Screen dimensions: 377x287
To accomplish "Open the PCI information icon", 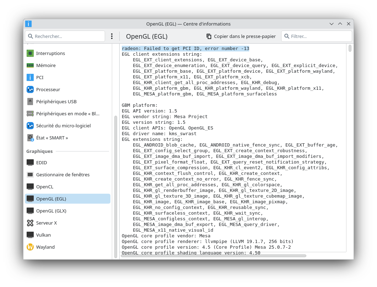I will (30, 77).
